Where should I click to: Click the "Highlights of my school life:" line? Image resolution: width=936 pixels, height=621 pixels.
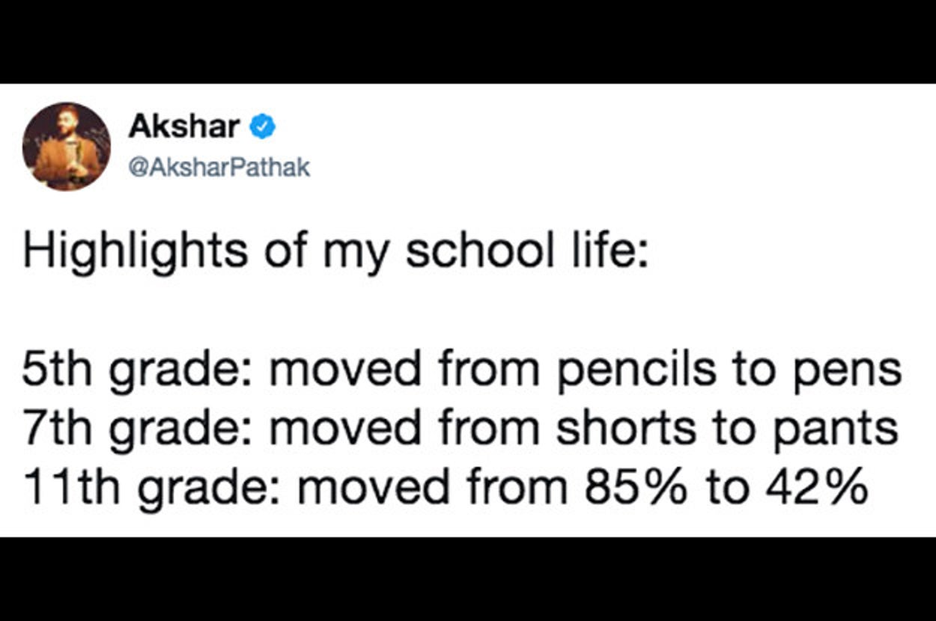(332, 250)
